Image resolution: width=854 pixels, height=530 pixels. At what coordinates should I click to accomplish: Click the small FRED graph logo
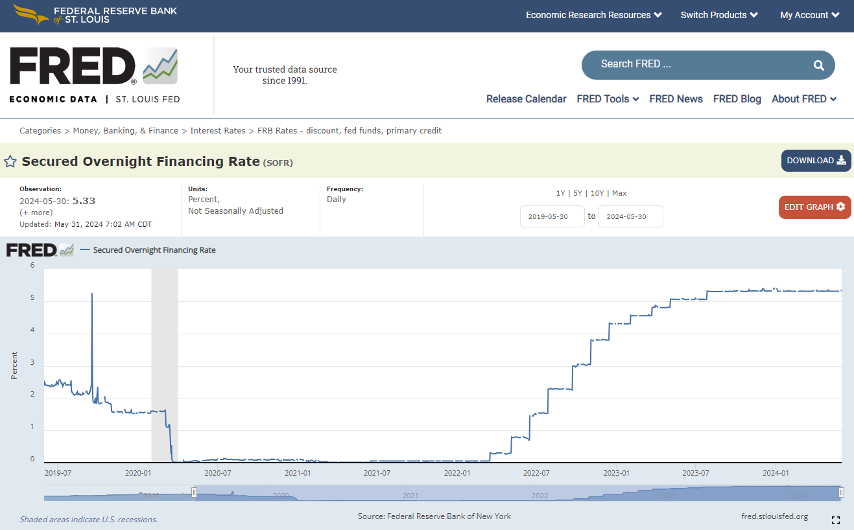pyautogui.click(x=40, y=250)
